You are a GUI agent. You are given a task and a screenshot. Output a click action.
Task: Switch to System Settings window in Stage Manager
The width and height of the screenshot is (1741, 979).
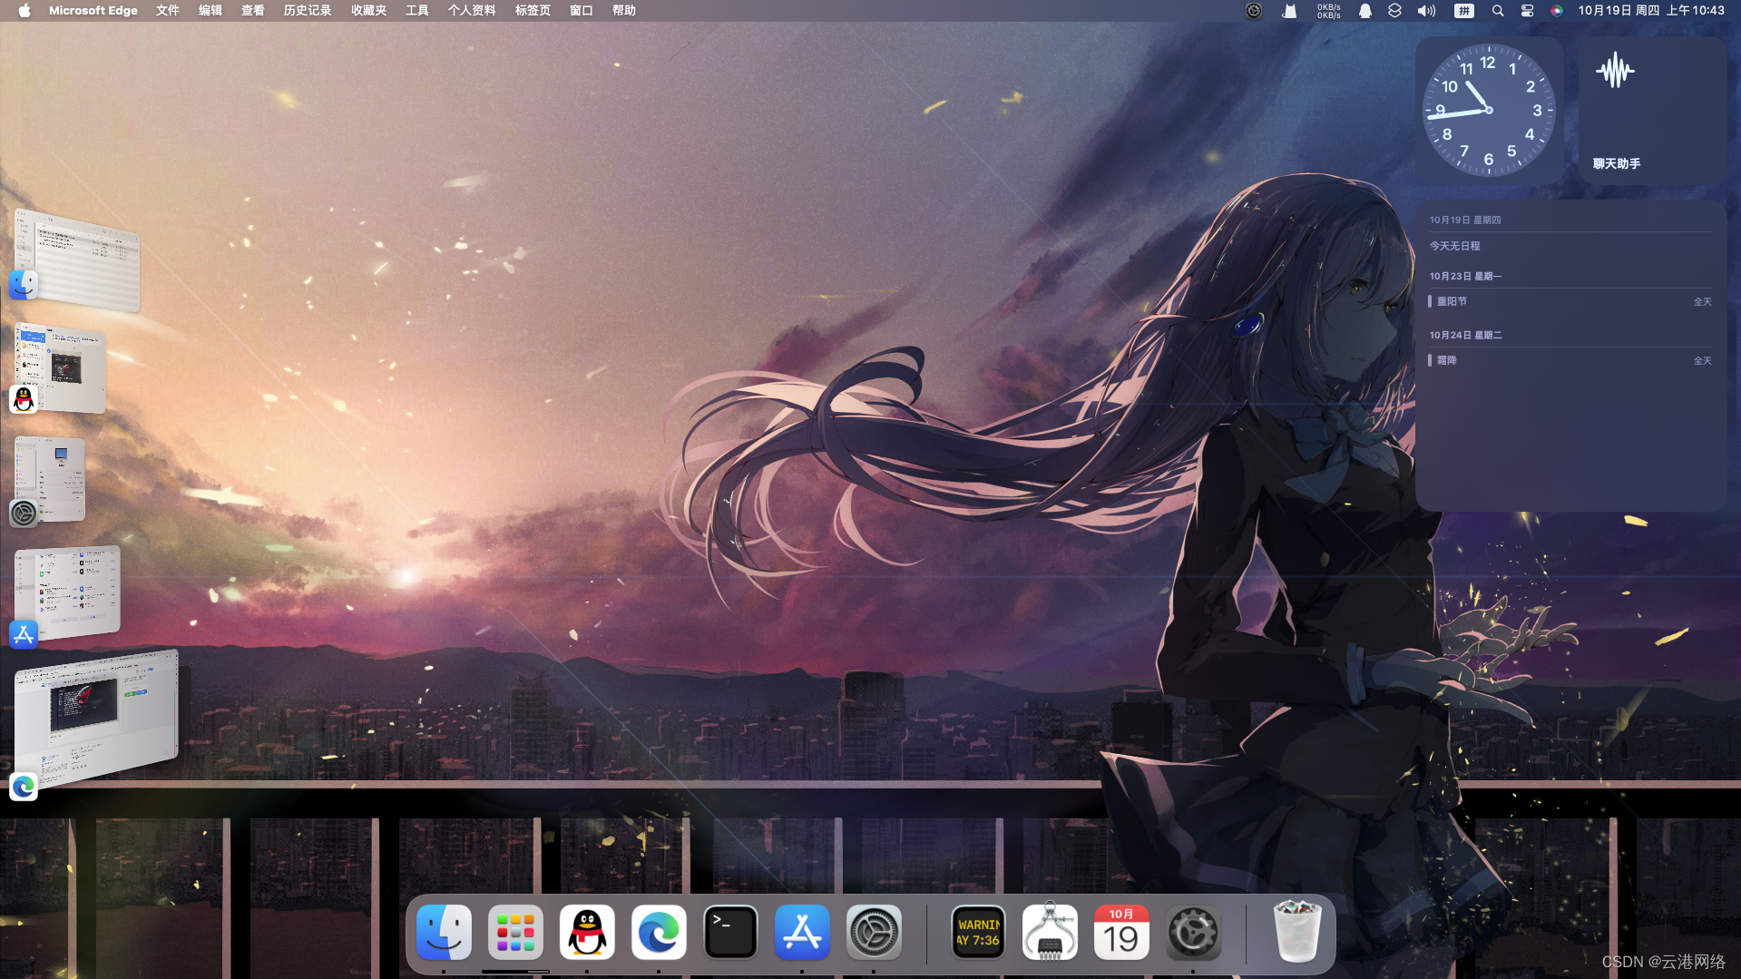[x=50, y=479]
